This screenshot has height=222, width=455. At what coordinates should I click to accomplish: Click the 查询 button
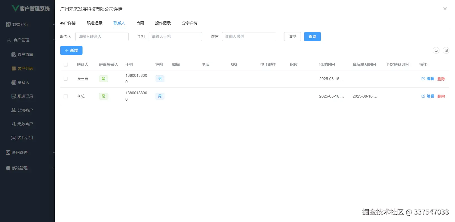pyautogui.click(x=312, y=37)
